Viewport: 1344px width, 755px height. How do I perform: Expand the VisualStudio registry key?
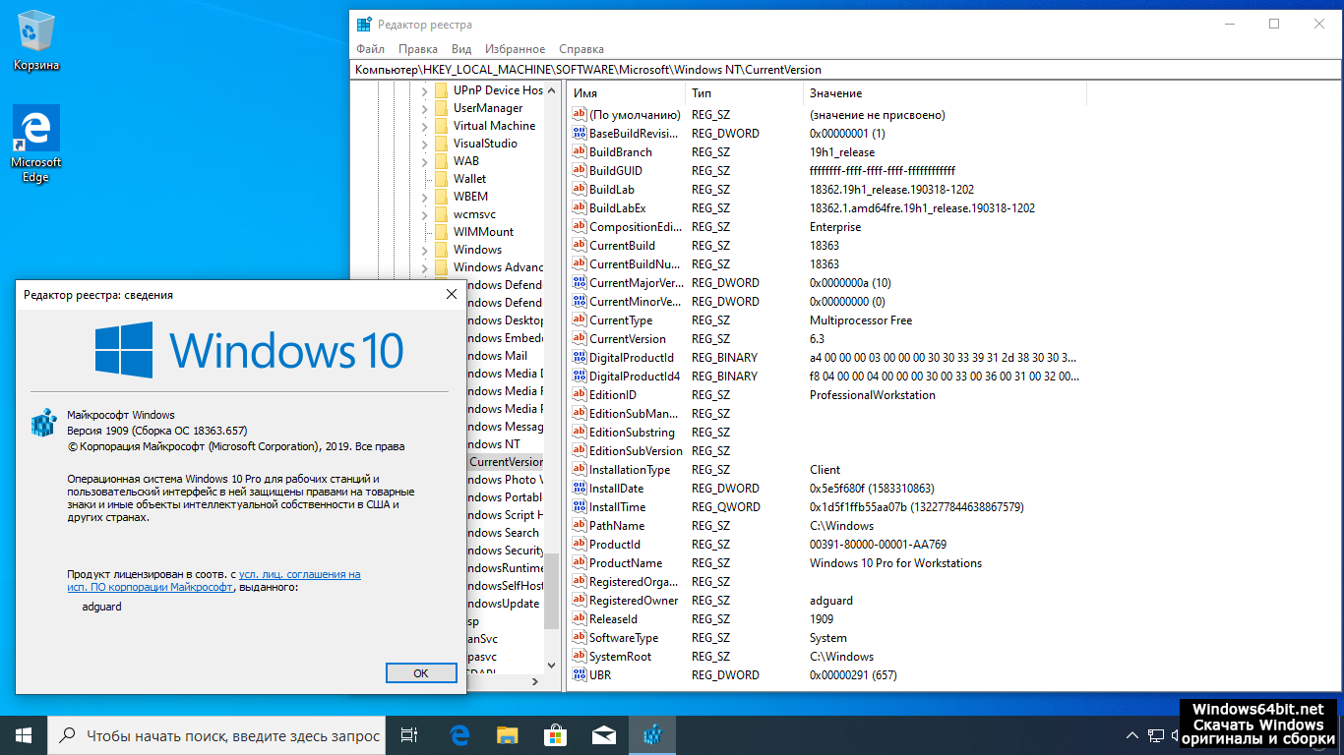[x=425, y=144]
